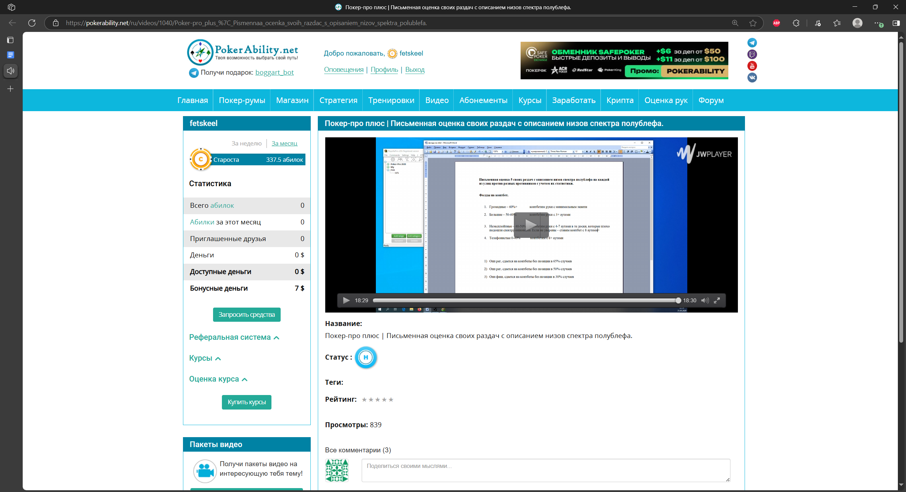Open Тренировки menu item
Screen dimensions: 906x492
point(391,100)
